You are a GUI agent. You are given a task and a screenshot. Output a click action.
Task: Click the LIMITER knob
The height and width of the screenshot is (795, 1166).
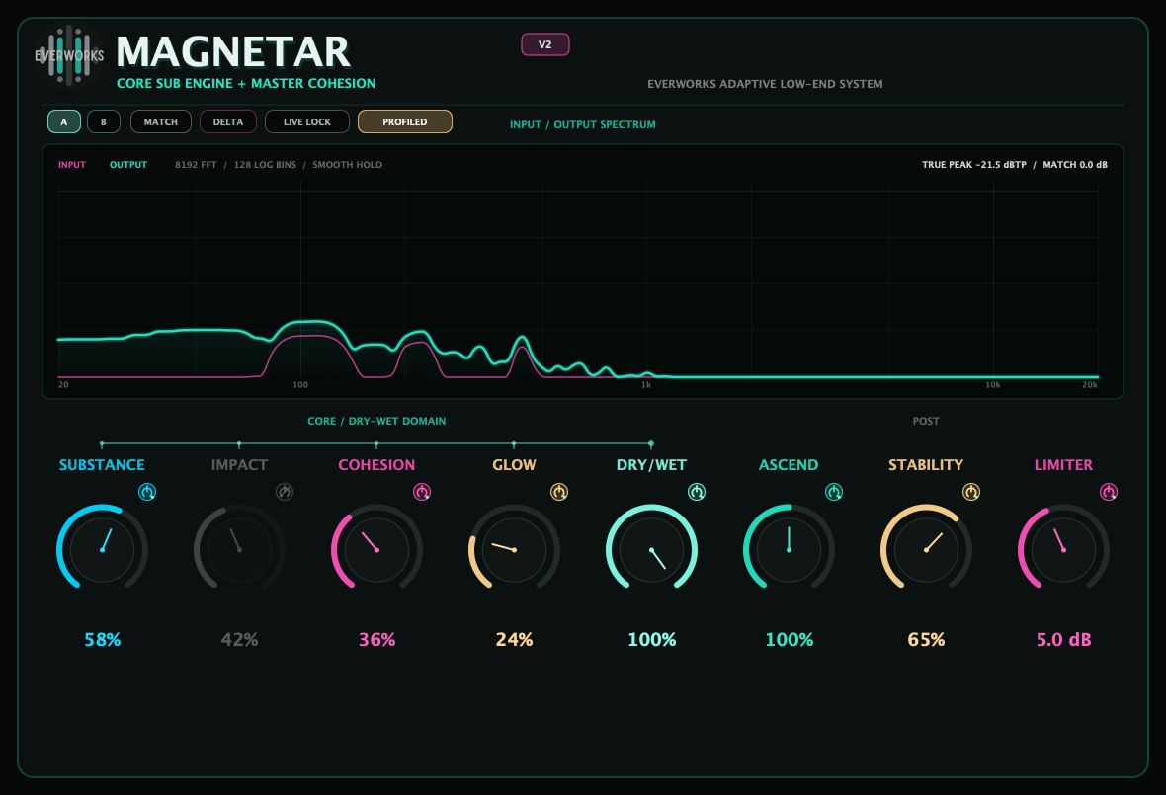click(x=1063, y=550)
